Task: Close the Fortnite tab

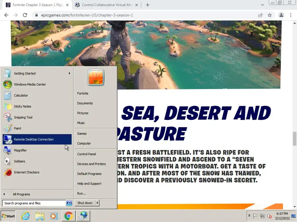Action: click(x=67, y=5)
